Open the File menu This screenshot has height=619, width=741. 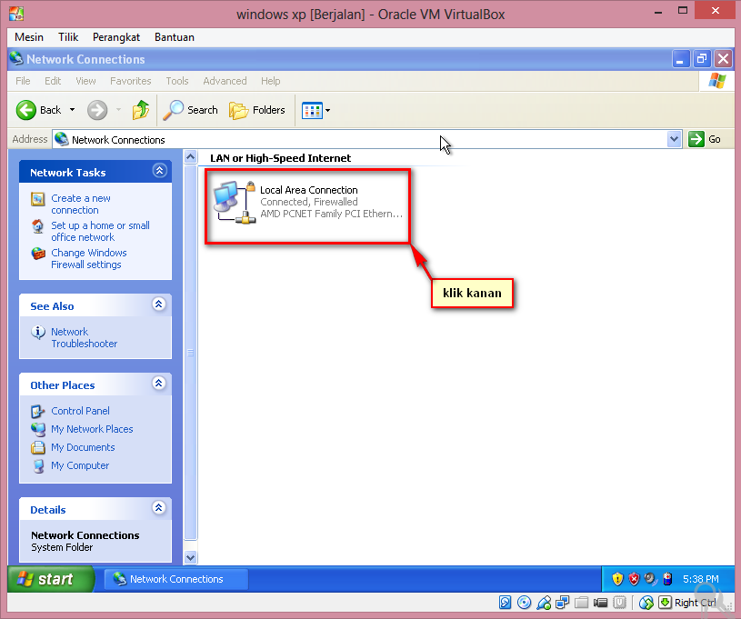point(23,81)
